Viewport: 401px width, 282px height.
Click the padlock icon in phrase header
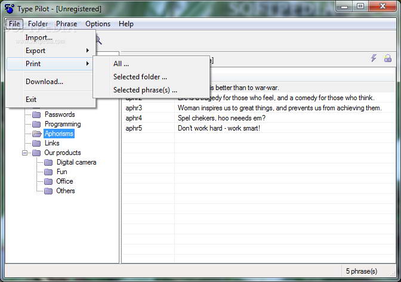388,58
